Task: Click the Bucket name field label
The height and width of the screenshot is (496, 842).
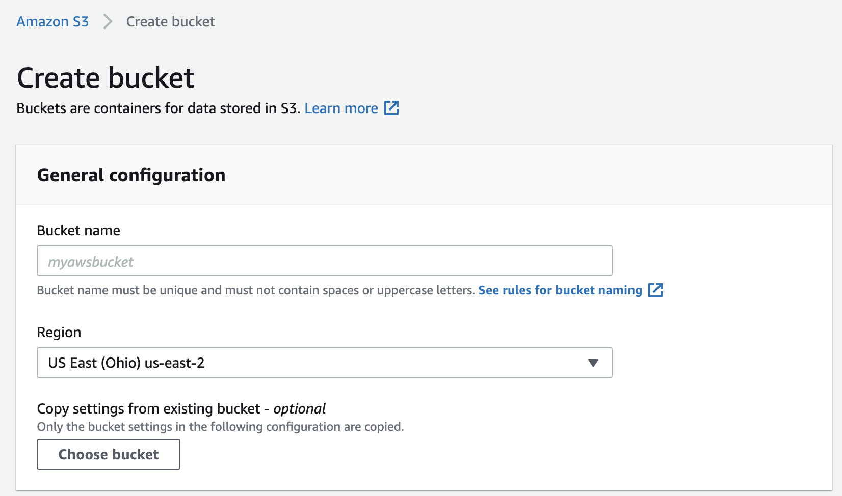Action: click(78, 230)
